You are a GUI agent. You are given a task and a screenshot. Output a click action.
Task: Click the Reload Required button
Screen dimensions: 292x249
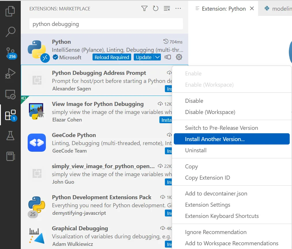(x=112, y=57)
